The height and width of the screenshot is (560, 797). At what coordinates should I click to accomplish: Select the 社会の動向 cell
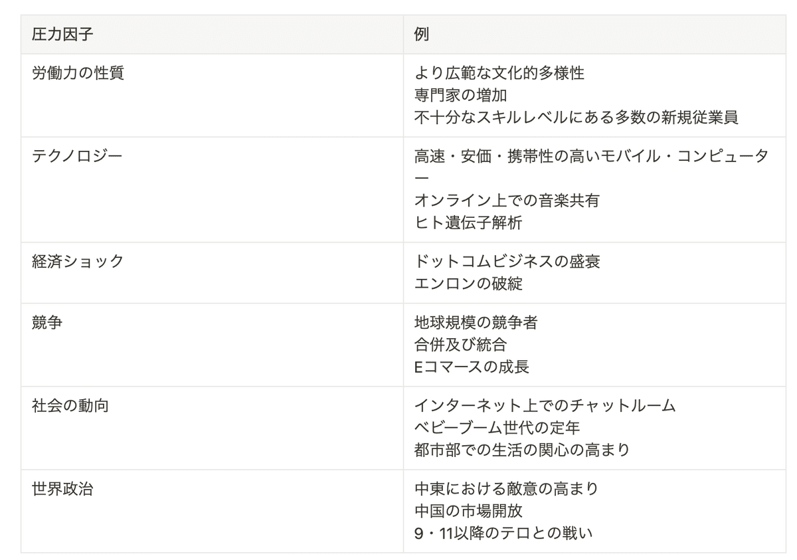coord(212,428)
